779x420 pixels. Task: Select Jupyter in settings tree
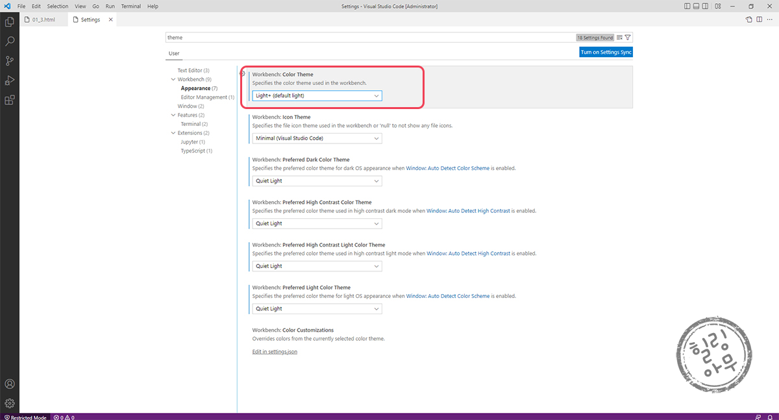point(193,142)
